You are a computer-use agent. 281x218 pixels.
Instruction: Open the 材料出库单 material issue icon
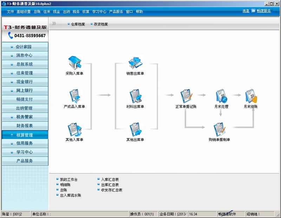135,95
